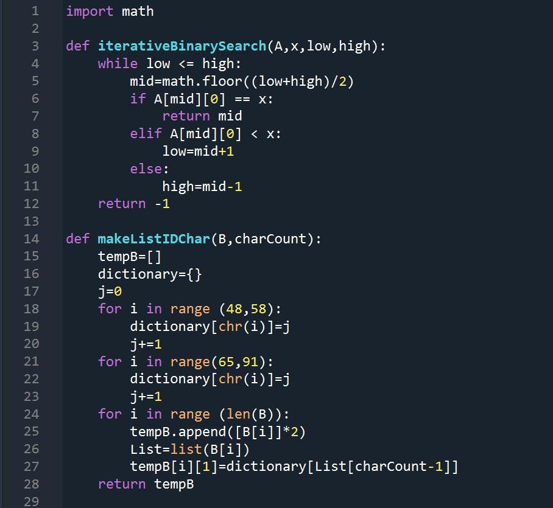This screenshot has height=508, width=553.
Task: Click 'if A[mid][0] == x:' on line 6
Action: pos(202,99)
